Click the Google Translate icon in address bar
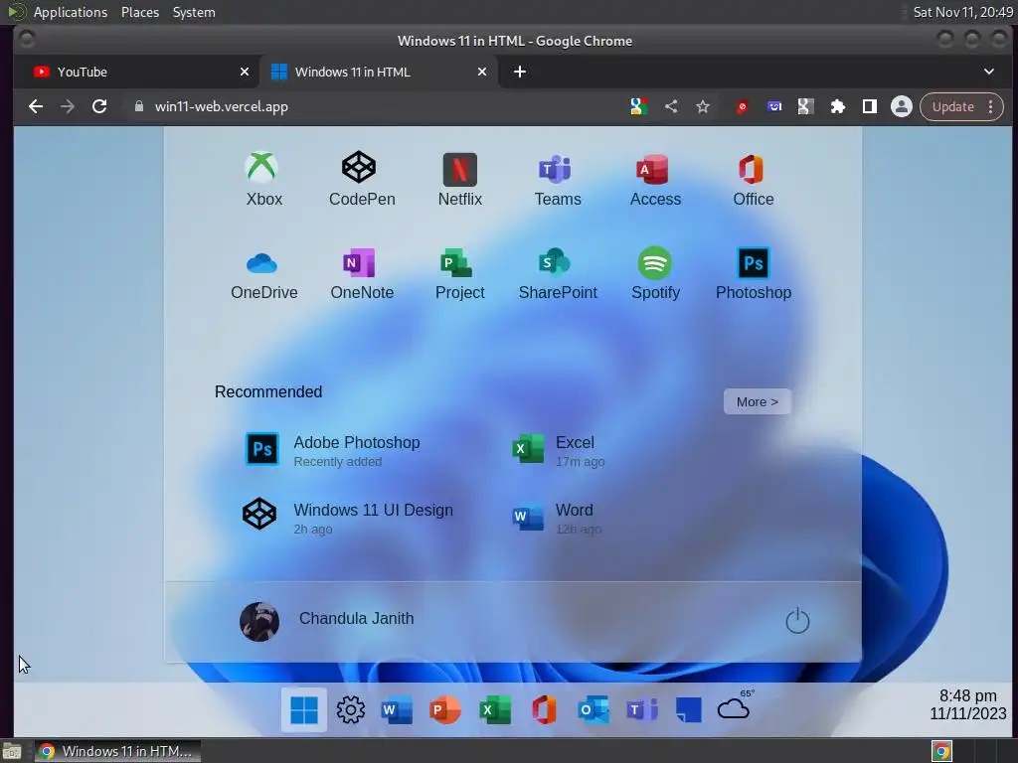 [x=639, y=106]
